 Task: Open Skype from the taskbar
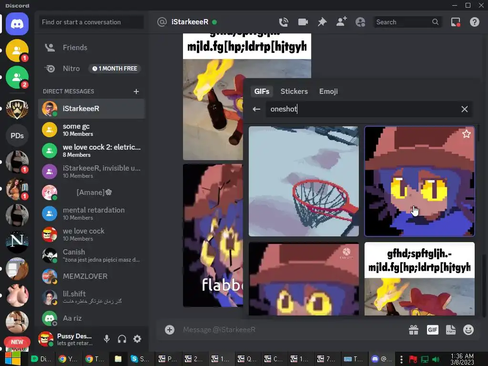click(140, 359)
